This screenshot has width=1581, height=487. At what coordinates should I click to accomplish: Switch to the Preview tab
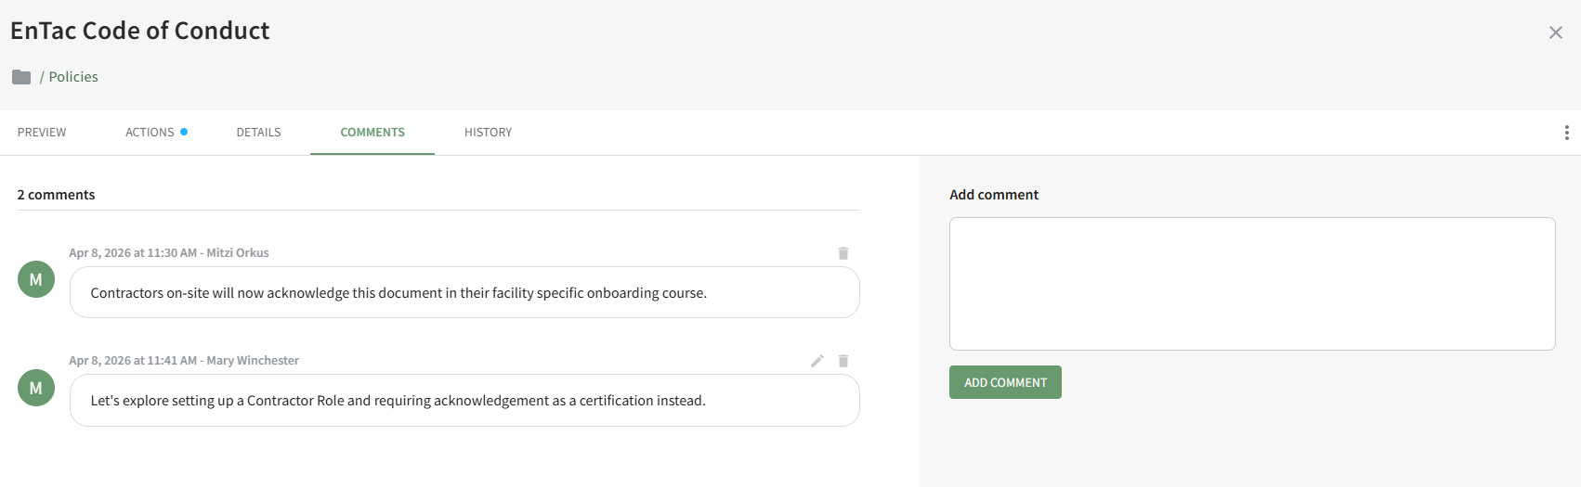(42, 133)
